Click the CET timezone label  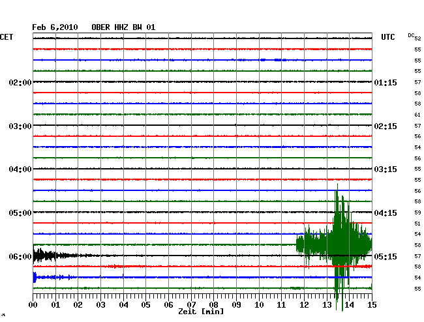7,37
